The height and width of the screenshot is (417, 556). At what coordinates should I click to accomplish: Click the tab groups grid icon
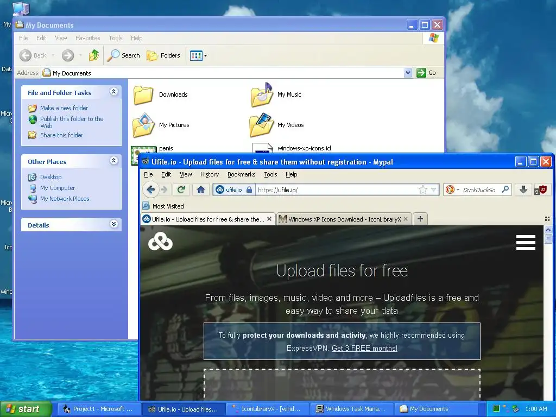tap(547, 219)
